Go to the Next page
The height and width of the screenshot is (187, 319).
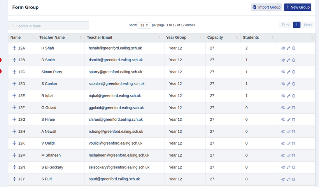(x=308, y=25)
